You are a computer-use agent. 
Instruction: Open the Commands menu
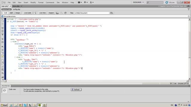click(50, 2)
